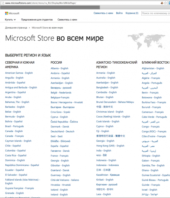Select Беларусь - русский

tap(61, 88)
